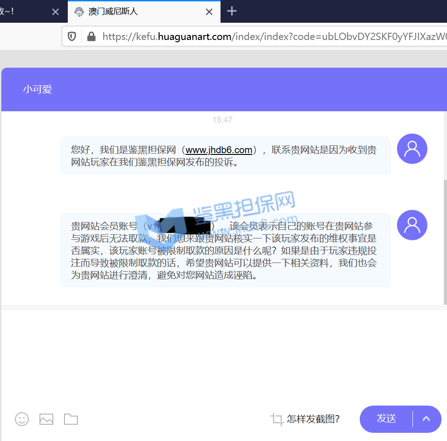Switch to the 澳门威尼斯人 tab
This screenshot has width=447, height=441.
point(136,12)
